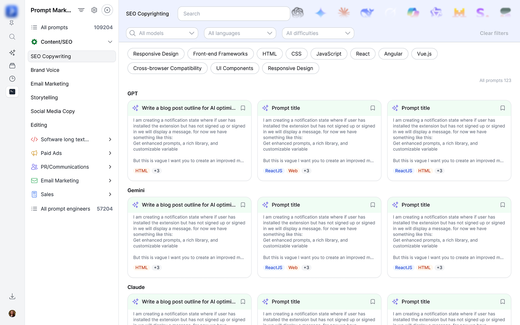The width and height of the screenshot is (520, 325).
Task: Select the purple knot model logo next to Copilot
Action: (x=436, y=13)
